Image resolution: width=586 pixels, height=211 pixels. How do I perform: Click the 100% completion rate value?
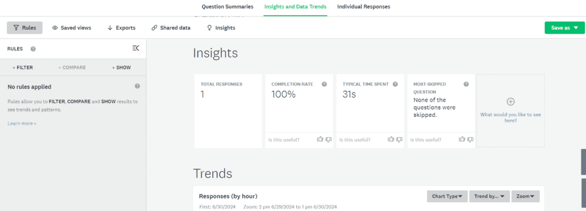pos(283,95)
